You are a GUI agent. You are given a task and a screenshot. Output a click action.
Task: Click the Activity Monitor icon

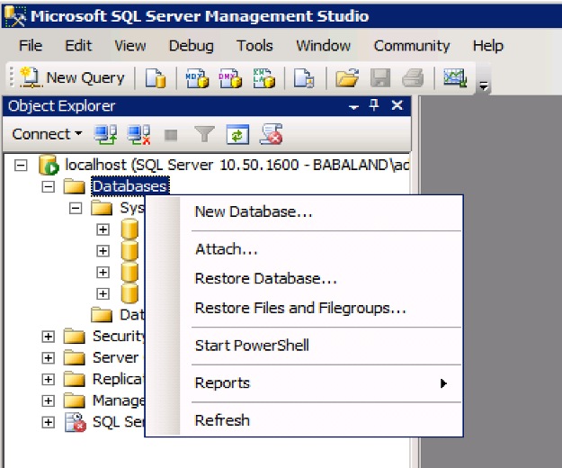(455, 77)
